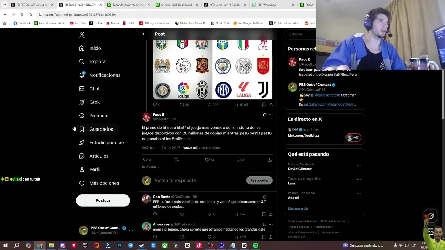Open more options for Adorni trend
This screenshot has height=250, width=445.
[359, 194]
